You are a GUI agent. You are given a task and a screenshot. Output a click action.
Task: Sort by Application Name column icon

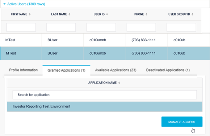point(119,83)
